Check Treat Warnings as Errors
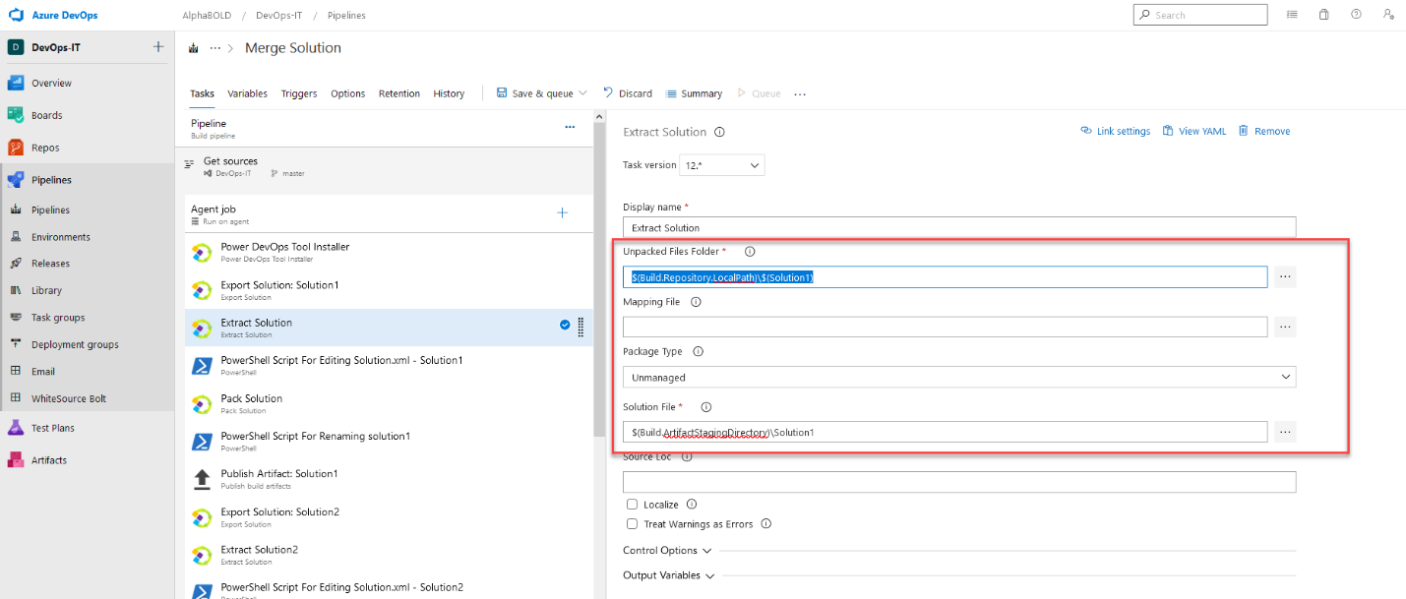1406x599 pixels. (632, 523)
